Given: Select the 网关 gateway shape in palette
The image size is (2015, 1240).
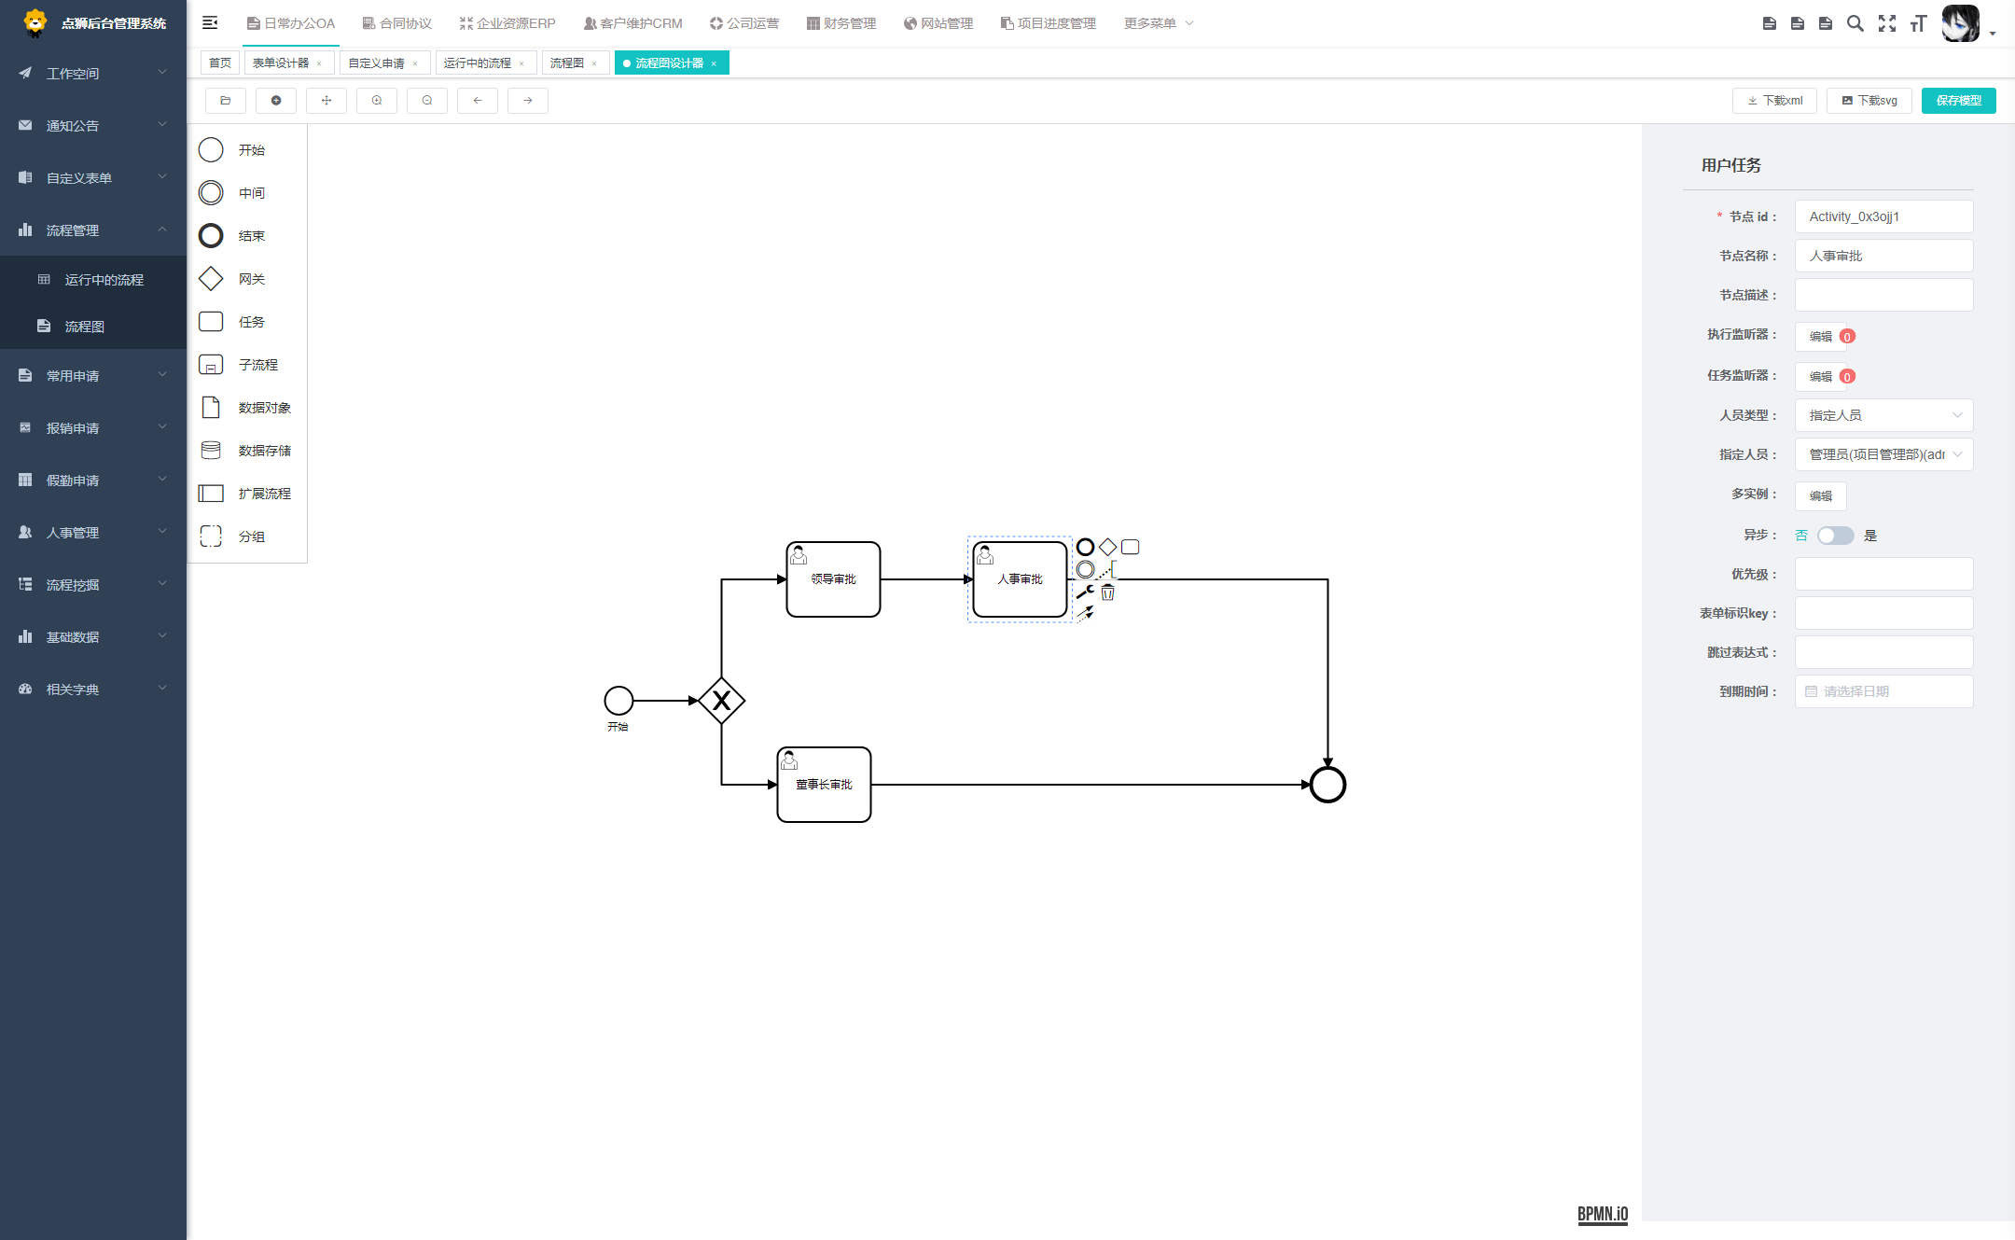Looking at the screenshot, I should 211,279.
